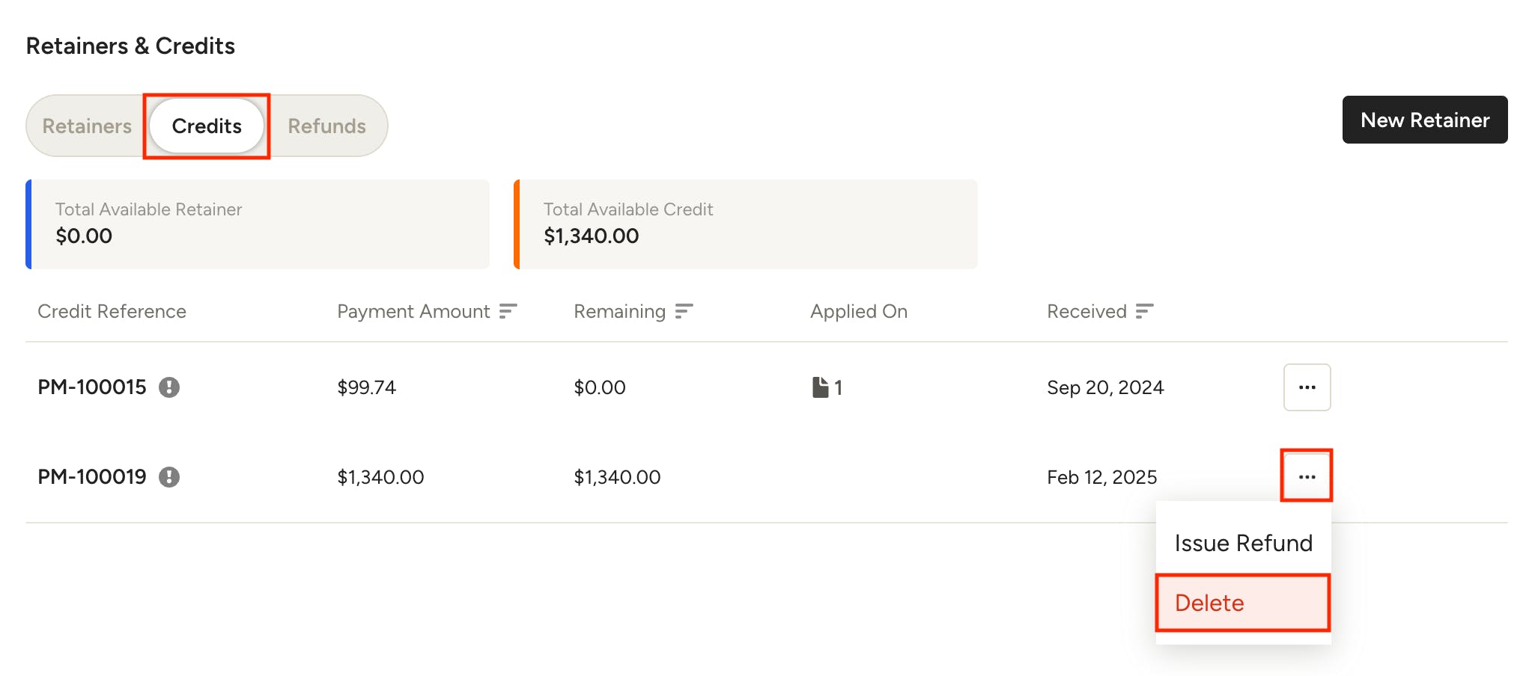Switch to the Retainers tab

pyautogui.click(x=87, y=126)
